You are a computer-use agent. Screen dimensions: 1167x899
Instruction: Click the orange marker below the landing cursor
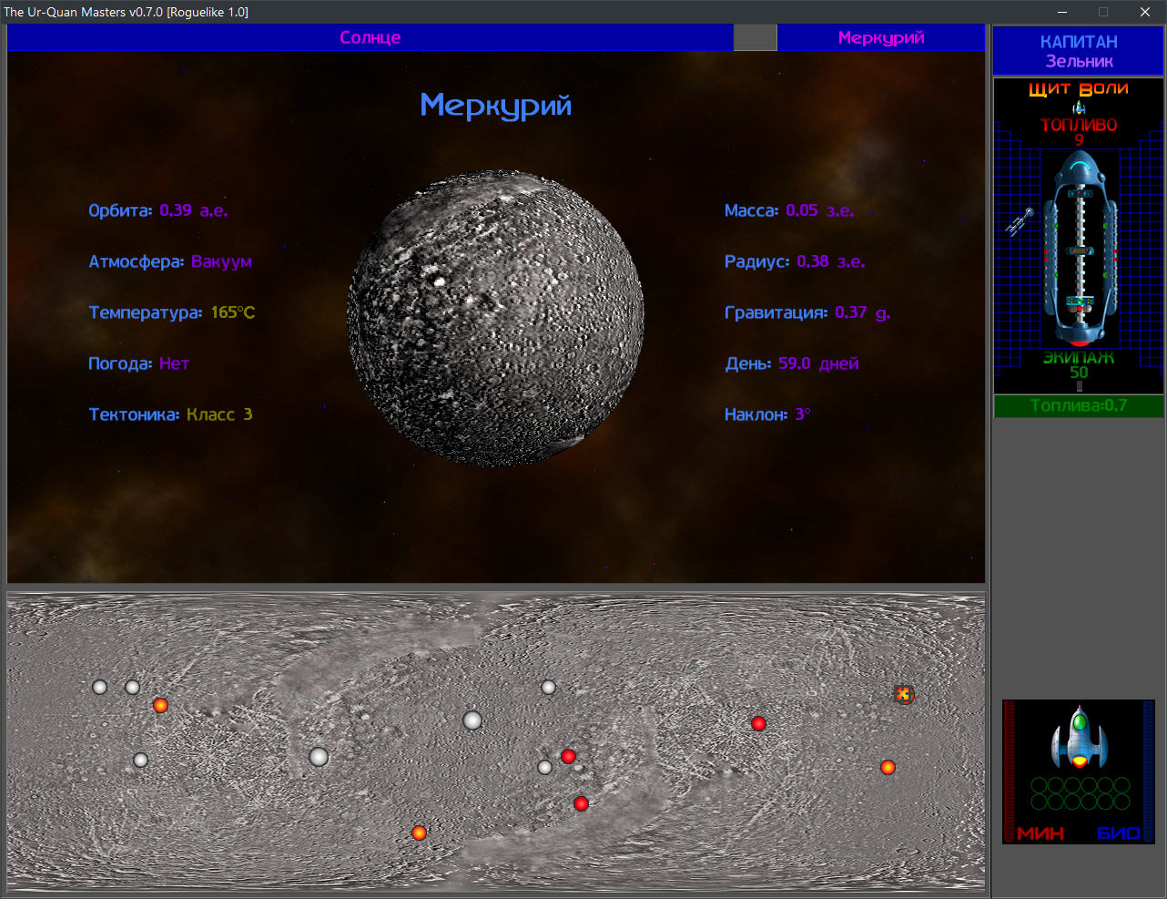click(888, 767)
